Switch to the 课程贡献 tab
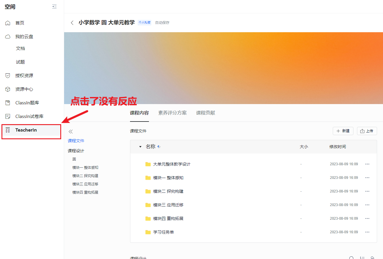The image size is (383, 259). 206,113
